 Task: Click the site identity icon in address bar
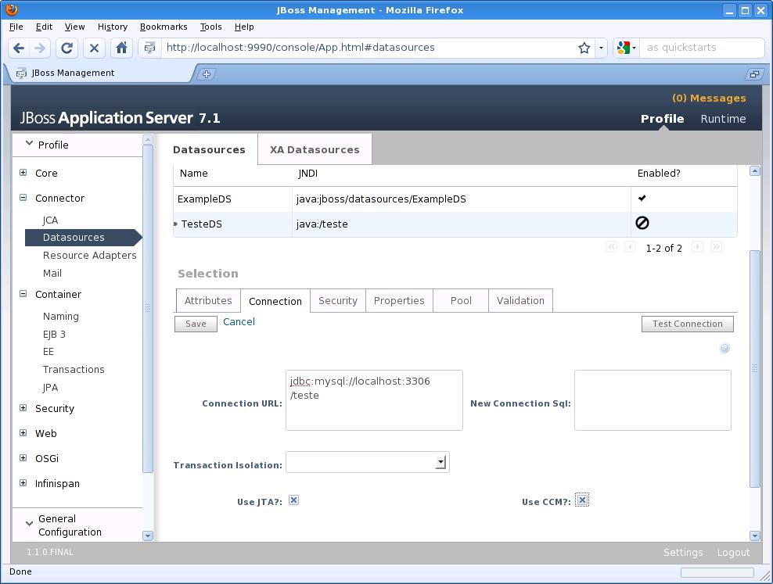point(149,48)
